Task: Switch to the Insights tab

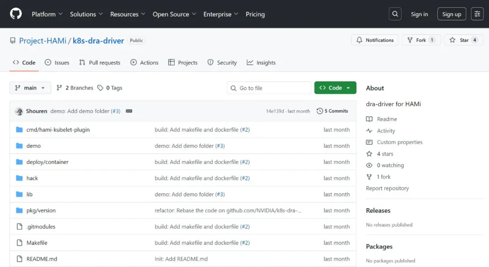Action: point(261,63)
